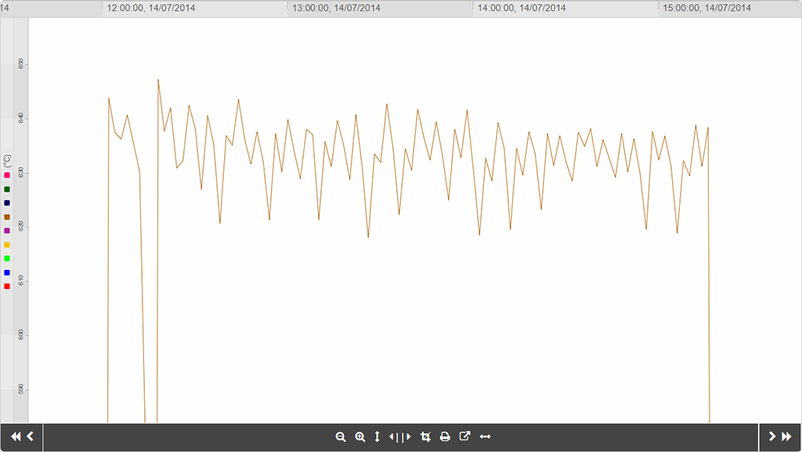Screen dimensions: 802x452
Task: Open chart in external window icon
Action: click(x=464, y=437)
